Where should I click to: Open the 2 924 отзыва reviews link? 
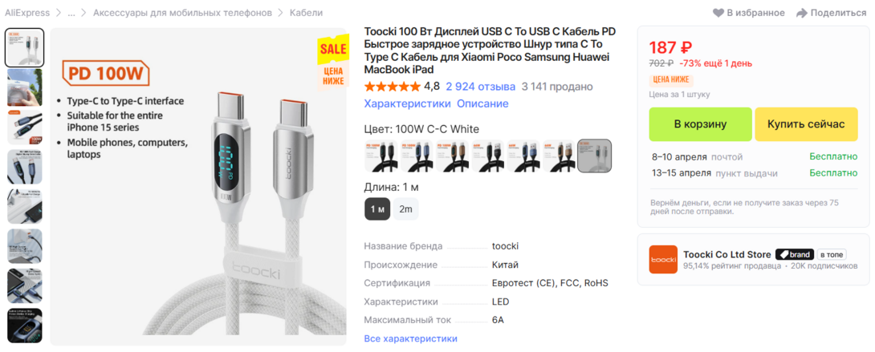(480, 87)
